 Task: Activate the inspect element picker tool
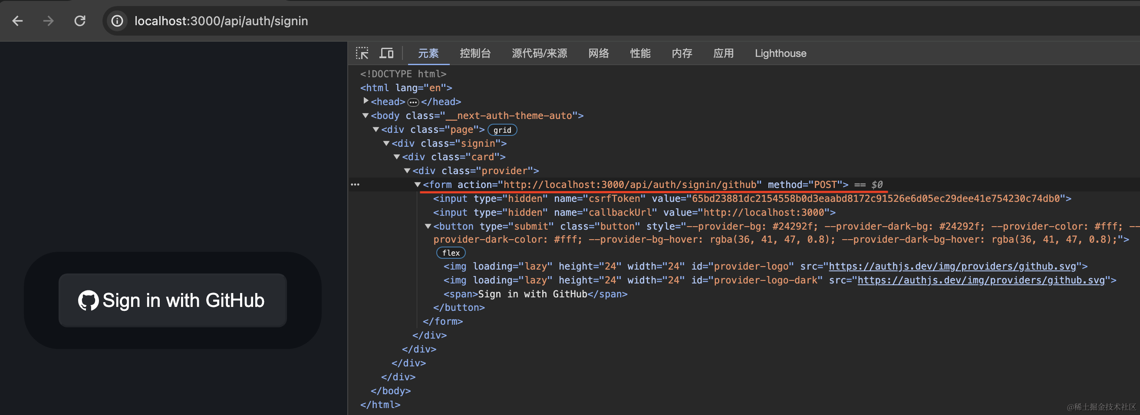(x=362, y=53)
